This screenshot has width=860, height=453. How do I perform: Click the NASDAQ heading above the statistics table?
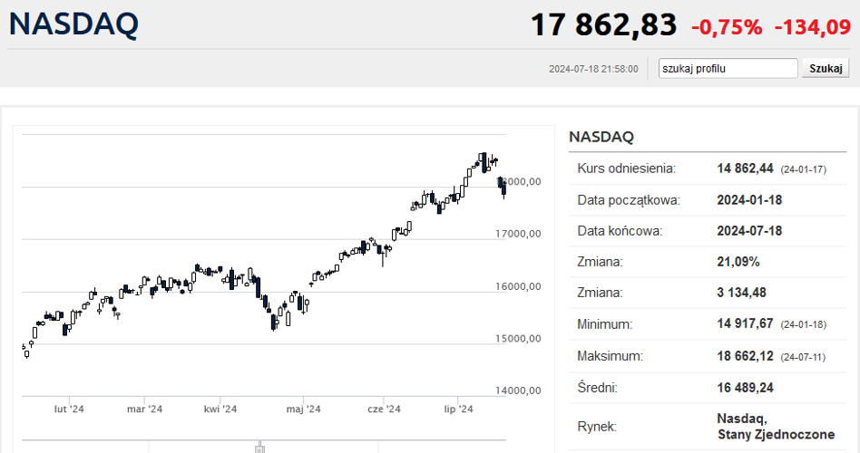point(601,137)
